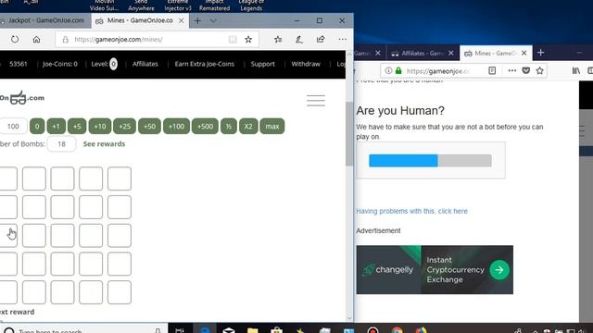Bookmark this page with Edge star icon
This screenshot has width=593, height=333.
click(248, 39)
